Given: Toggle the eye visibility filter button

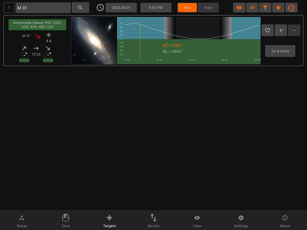Looking at the screenshot, I should [x=239, y=7].
